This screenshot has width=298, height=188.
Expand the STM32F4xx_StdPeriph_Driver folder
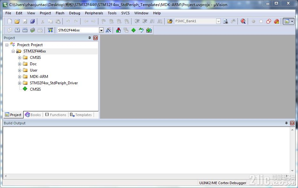tap(19, 83)
